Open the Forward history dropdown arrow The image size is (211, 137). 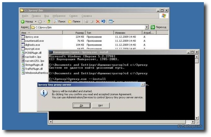tap(44, 21)
